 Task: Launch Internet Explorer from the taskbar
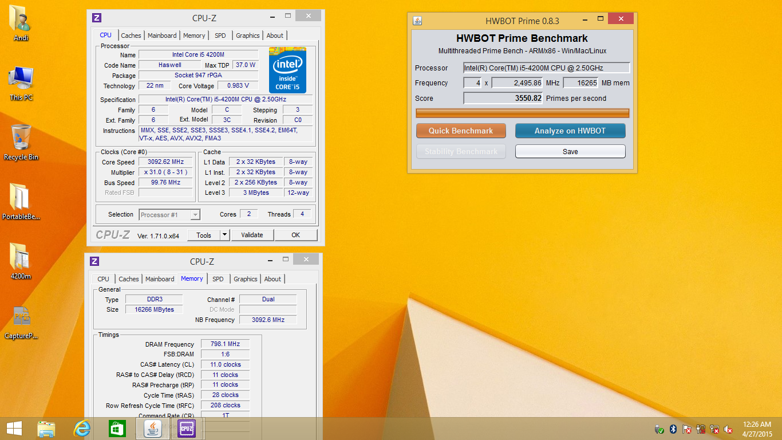[82, 429]
